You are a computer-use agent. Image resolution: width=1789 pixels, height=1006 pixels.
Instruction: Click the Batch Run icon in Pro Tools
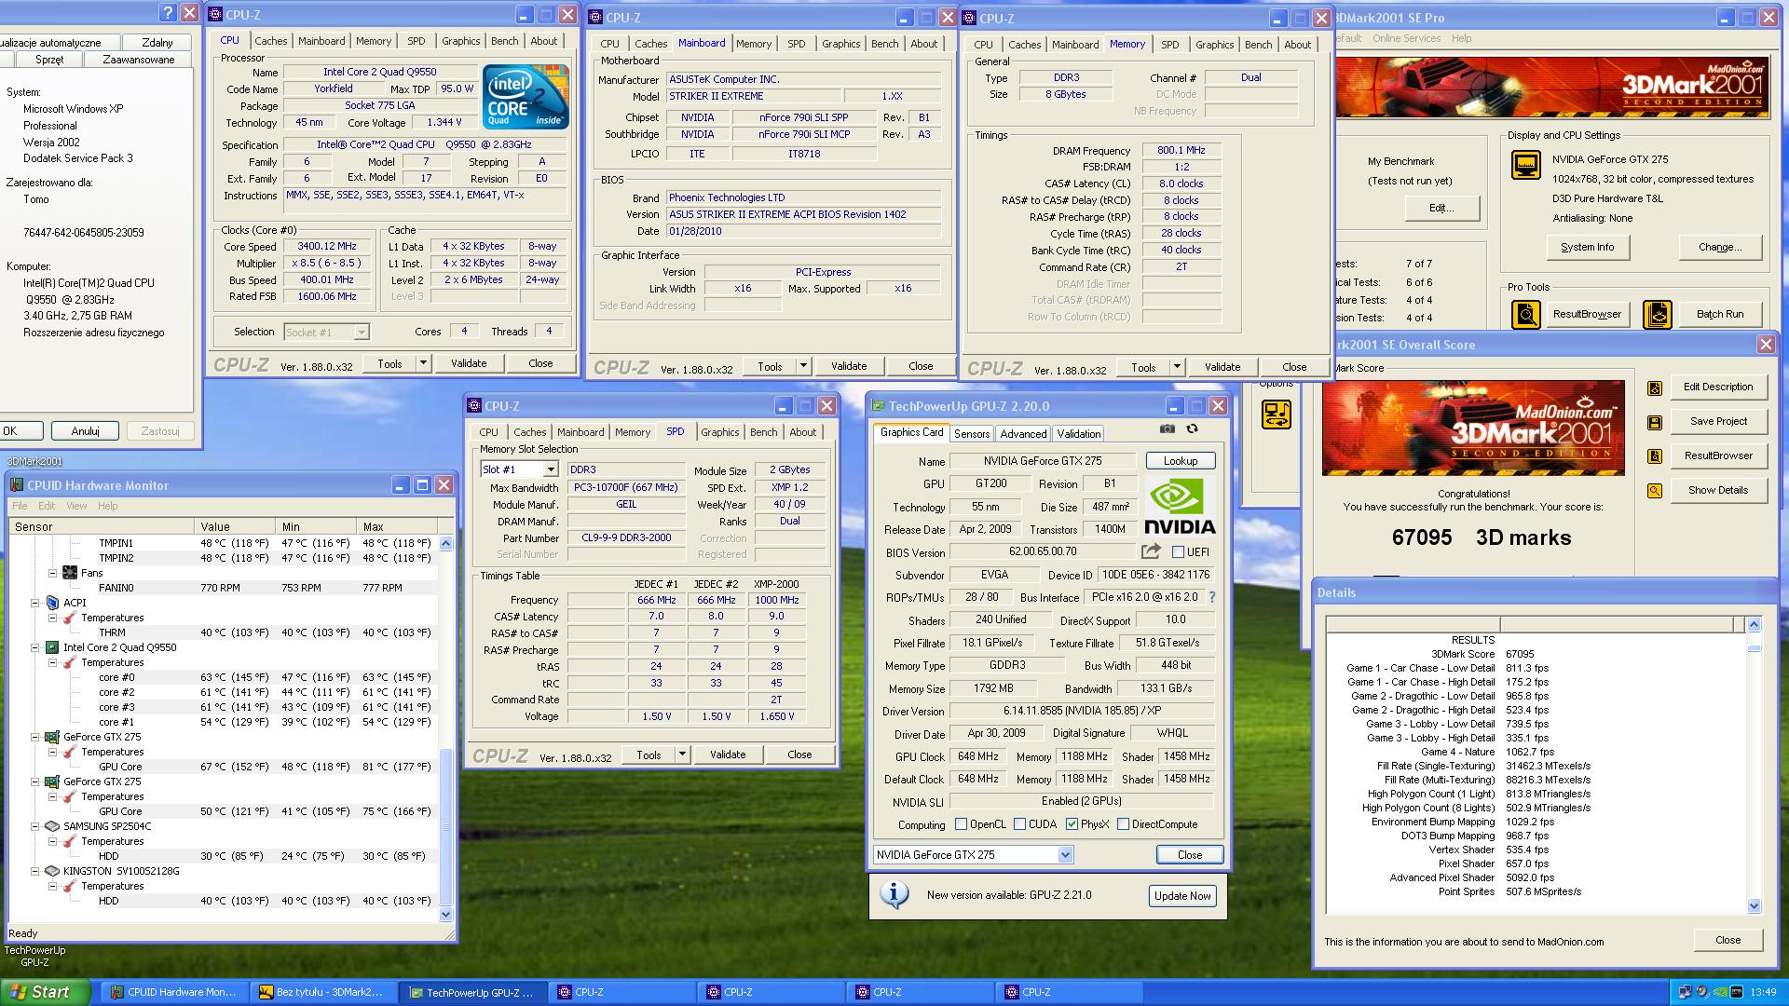tap(1657, 314)
